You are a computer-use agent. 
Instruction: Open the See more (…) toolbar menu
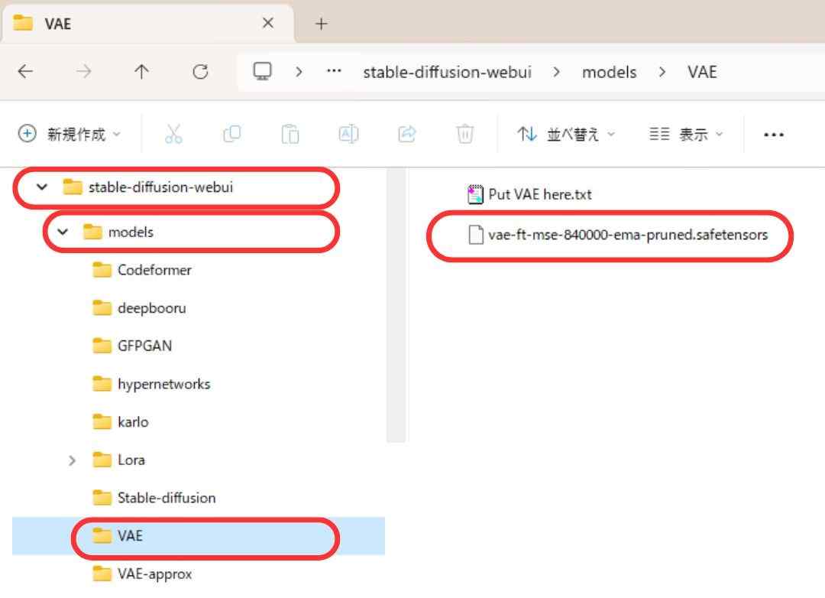[x=774, y=135]
